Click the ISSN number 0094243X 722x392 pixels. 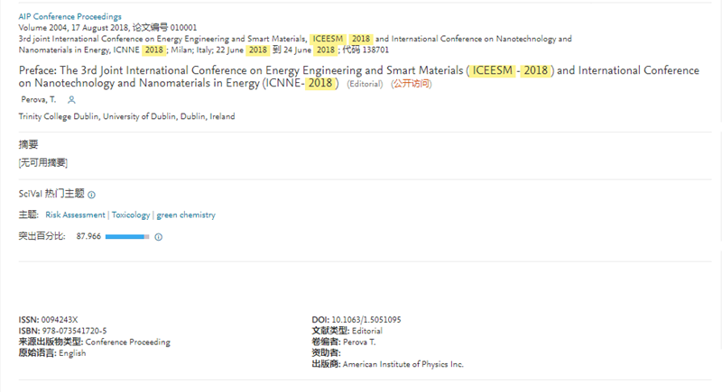[60, 320]
